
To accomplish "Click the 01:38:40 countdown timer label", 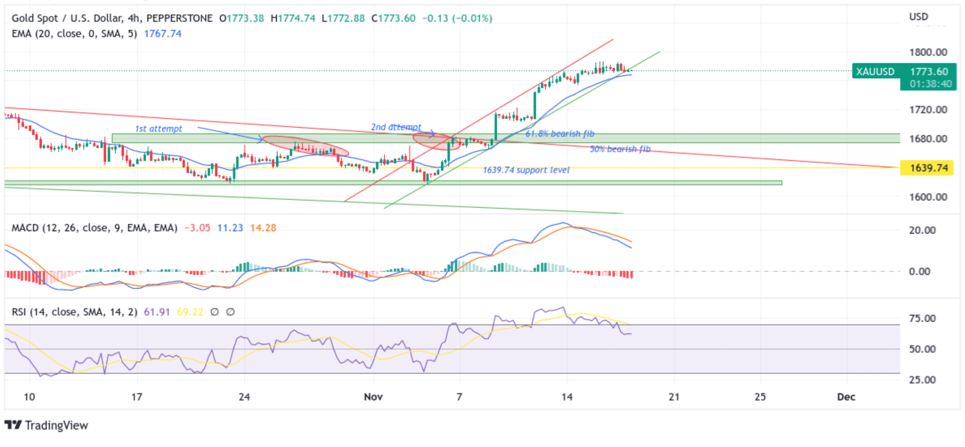I will point(931,84).
